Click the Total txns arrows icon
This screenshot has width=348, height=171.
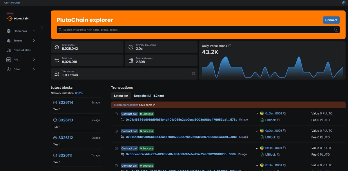click(x=57, y=60)
